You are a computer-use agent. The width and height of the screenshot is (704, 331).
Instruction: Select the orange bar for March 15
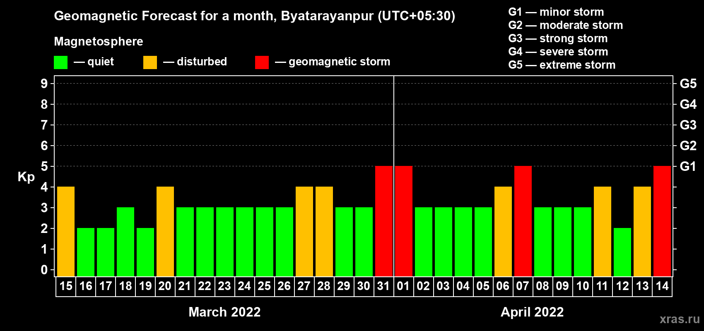point(66,231)
